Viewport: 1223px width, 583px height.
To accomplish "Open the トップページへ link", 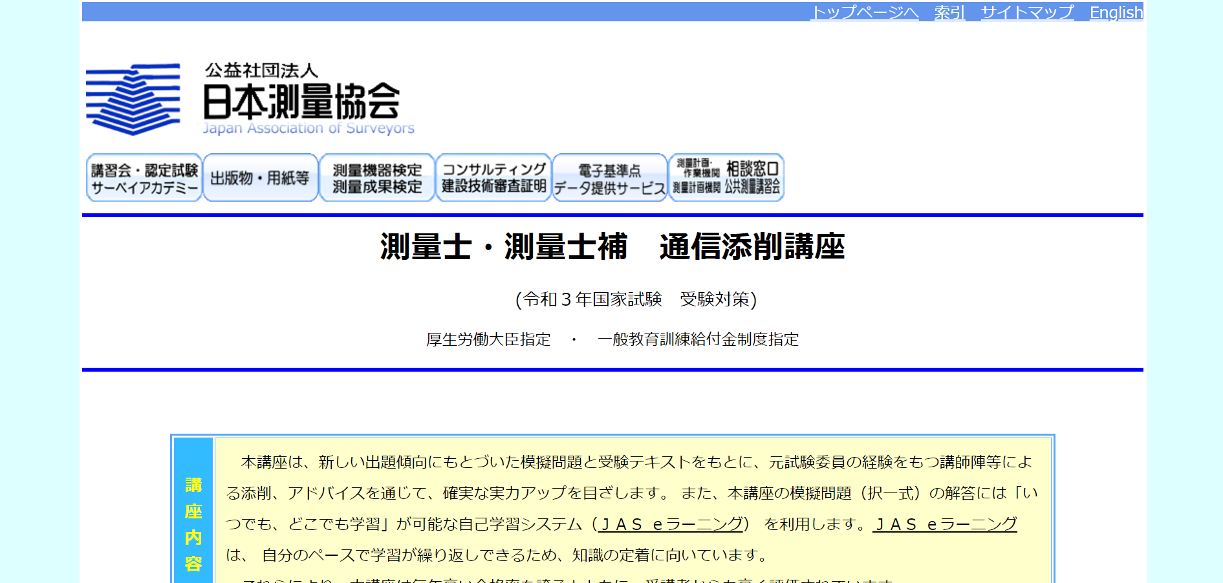I will tap(864, 12).
